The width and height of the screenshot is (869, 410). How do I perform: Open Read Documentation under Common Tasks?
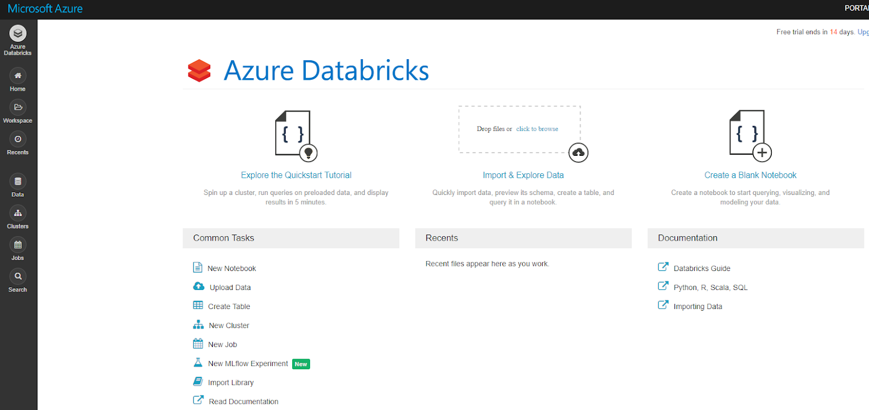[244, 401]
